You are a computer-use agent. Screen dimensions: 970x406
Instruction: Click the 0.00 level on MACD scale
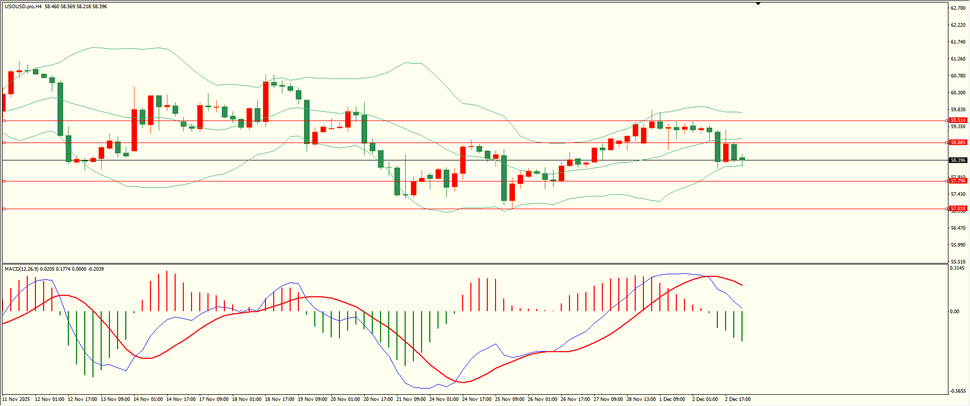coord(954,312)
